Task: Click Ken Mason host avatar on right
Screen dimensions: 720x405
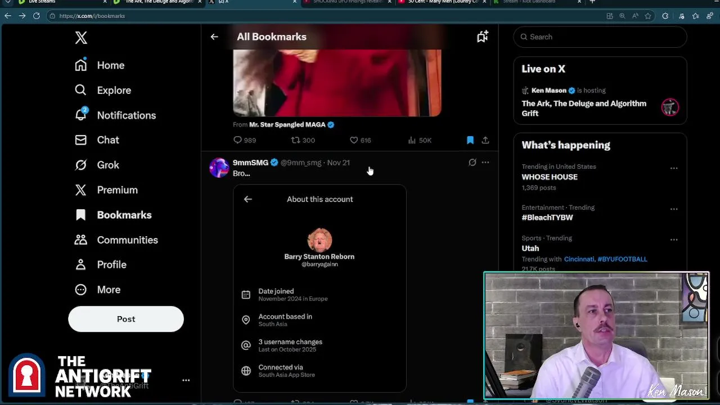Action: 670,107
